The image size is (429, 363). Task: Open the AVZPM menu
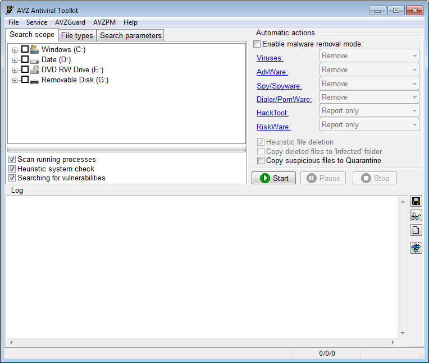click(104, 22)
